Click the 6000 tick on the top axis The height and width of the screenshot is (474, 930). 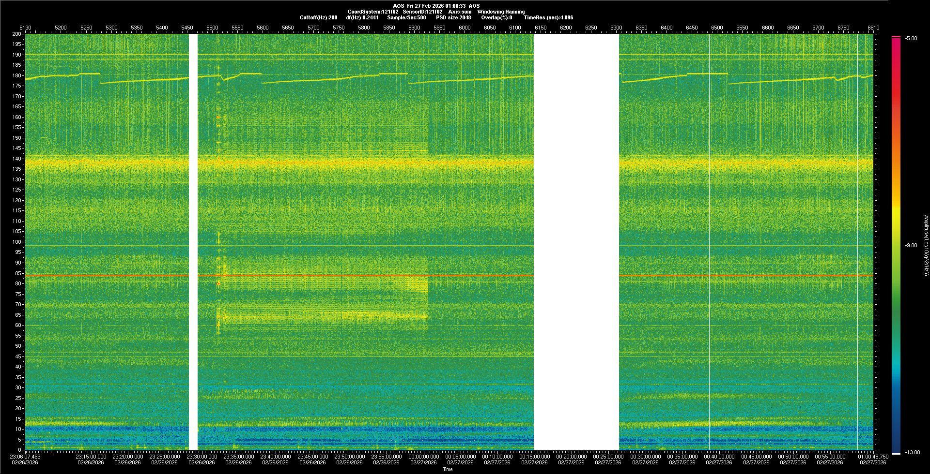[464, 28]
